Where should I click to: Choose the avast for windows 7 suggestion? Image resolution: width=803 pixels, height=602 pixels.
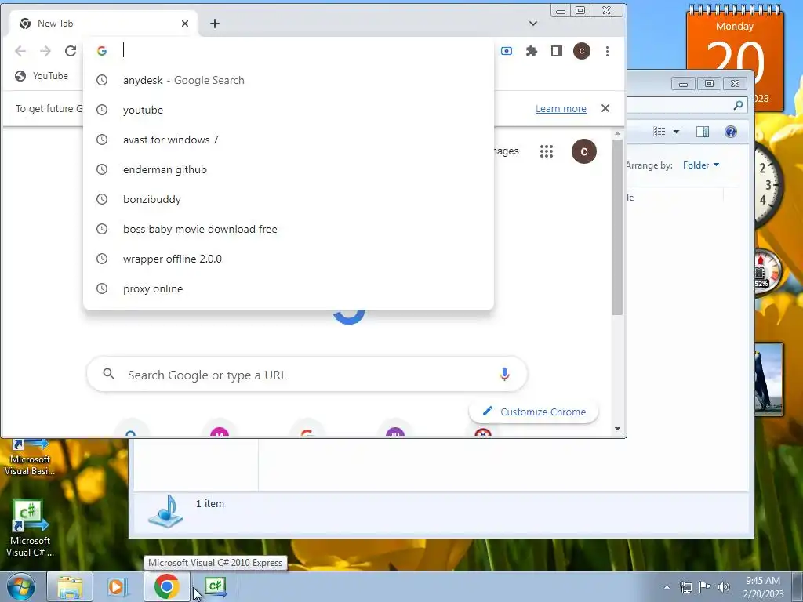point(289,140)
